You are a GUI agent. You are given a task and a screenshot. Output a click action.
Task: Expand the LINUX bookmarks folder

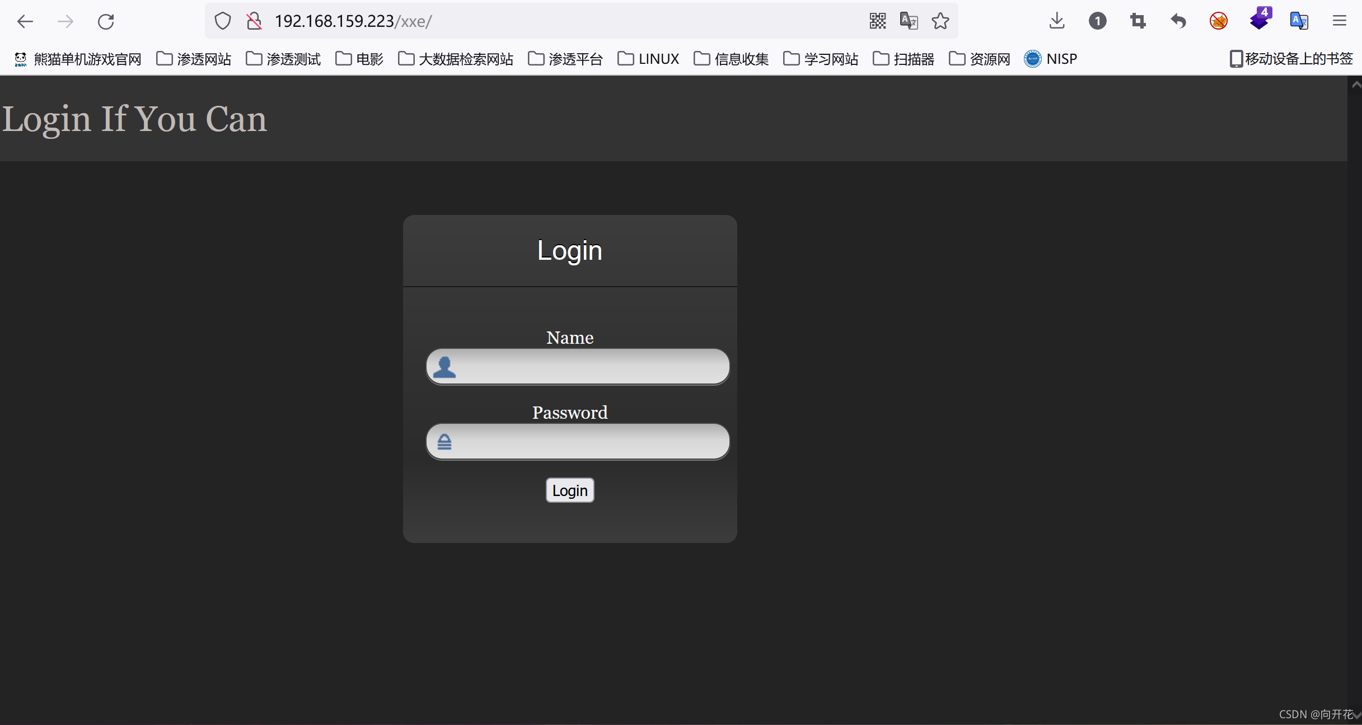[x=648, y=59]
